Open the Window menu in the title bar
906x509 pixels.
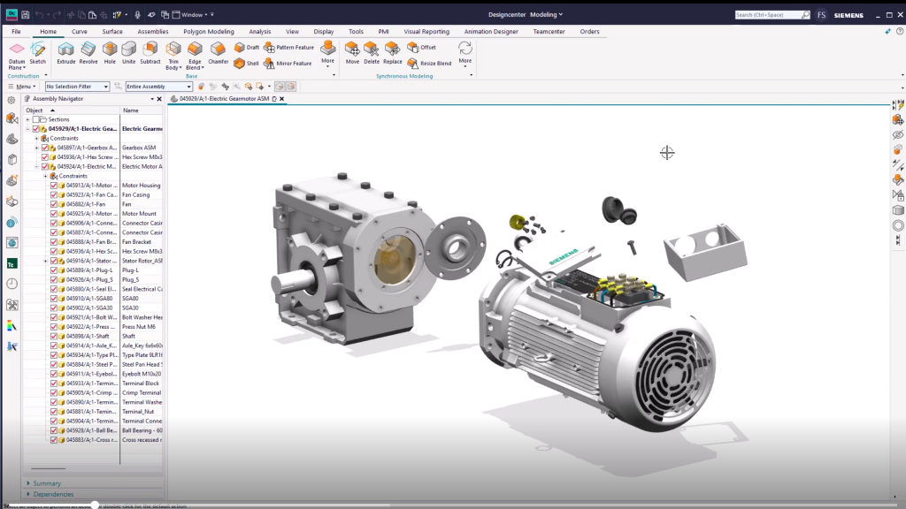point(192,14)
